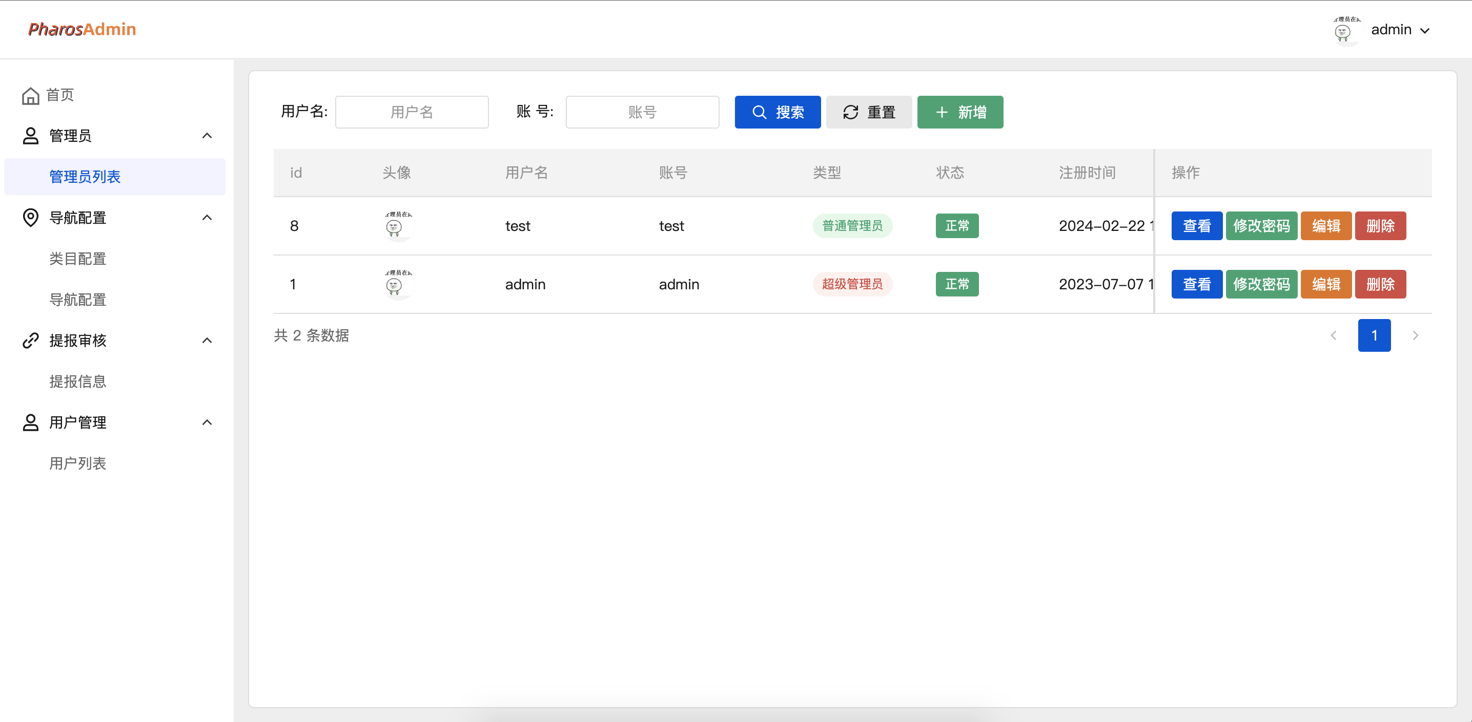Click 修改密码 for the admin account
The image size is (1472, 722).
pos(1262,284)
